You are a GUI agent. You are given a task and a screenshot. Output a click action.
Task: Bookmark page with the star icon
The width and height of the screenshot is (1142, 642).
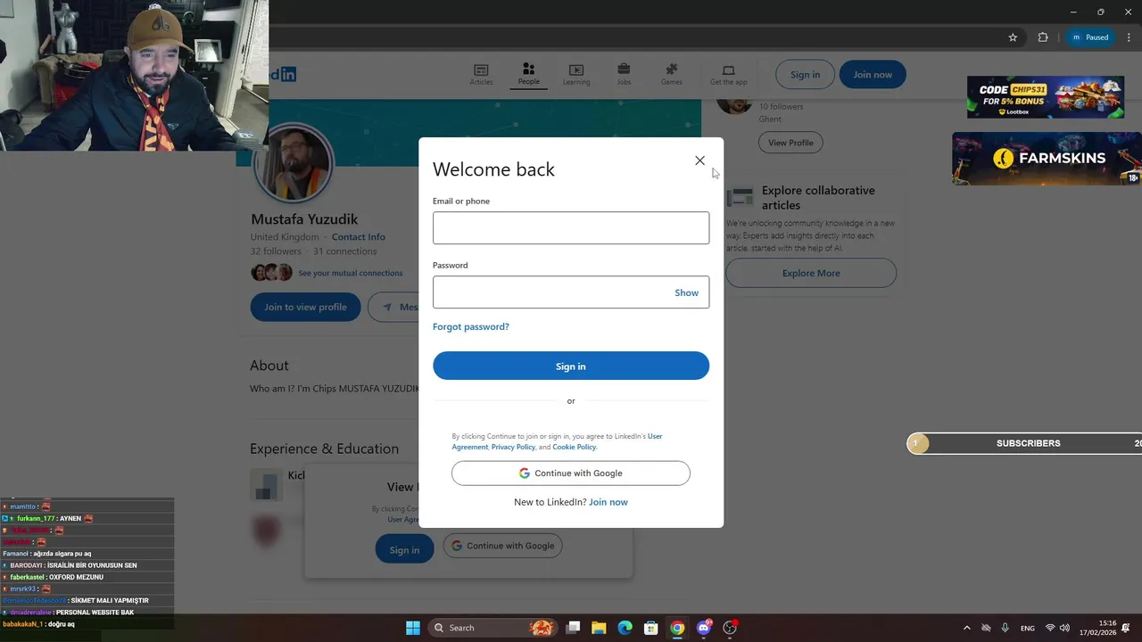coord(1013,37)
